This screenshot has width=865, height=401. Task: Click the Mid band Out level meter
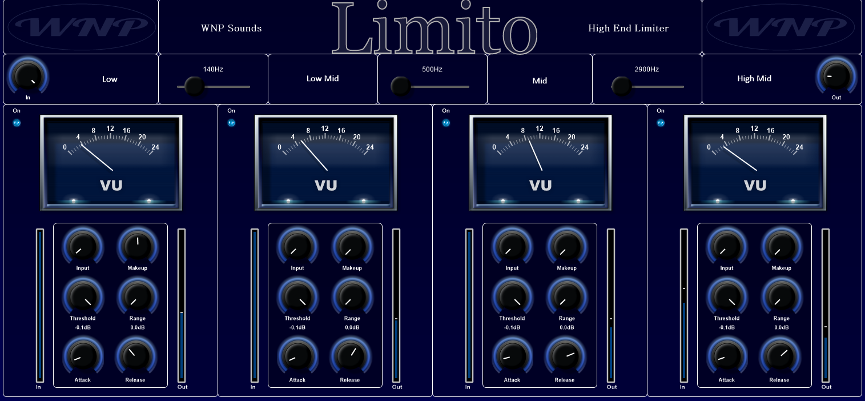(x=611, y=306)
